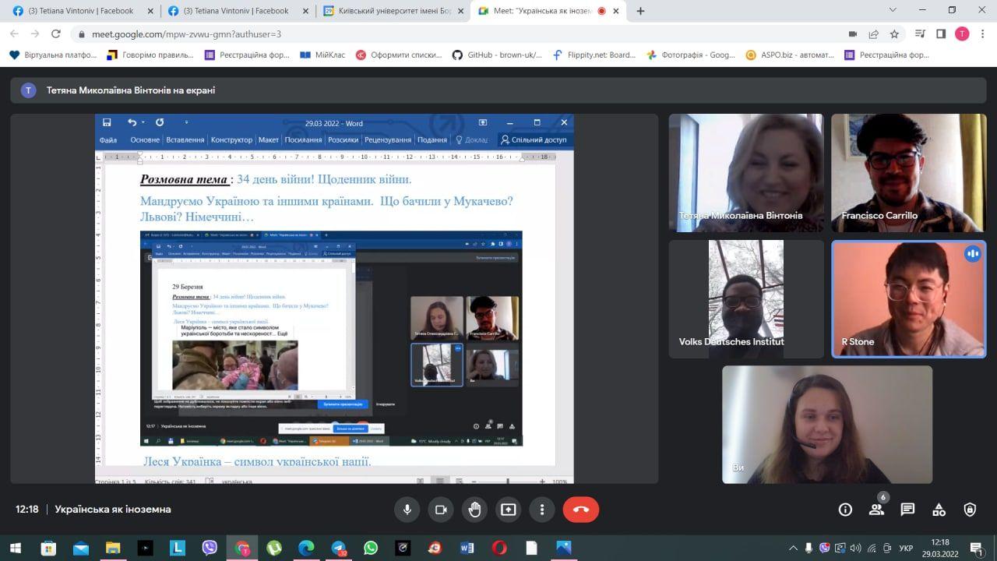Open more options three-dot menu in Meet
This screenshot has height=561, width=997.
(x=542, y=510)
